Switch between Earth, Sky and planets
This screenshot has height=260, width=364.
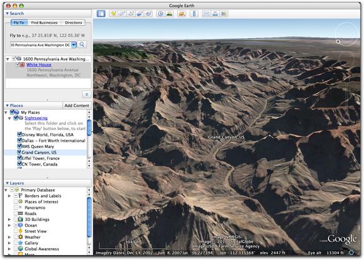coord(181,14)
